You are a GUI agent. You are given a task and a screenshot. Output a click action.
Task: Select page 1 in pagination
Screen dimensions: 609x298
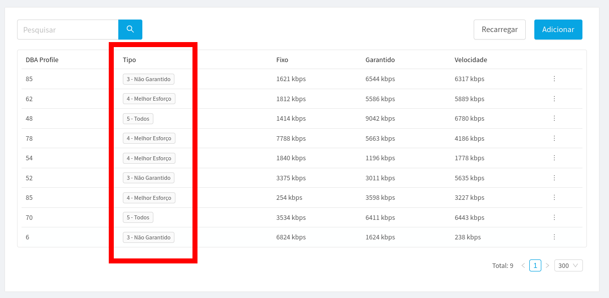(x=535, y=265)
